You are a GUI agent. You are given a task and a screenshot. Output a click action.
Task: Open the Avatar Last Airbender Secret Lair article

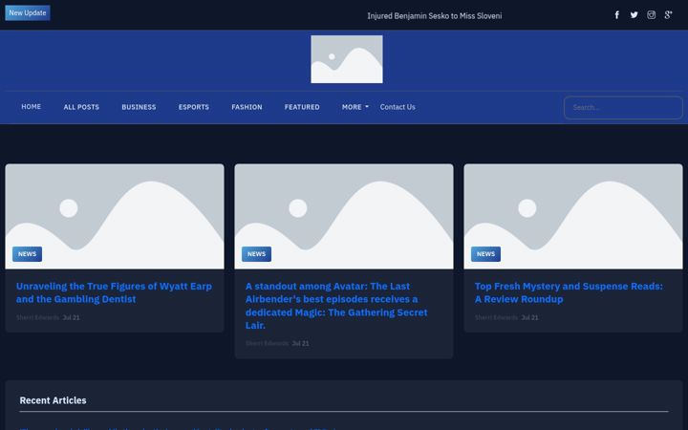336,306
